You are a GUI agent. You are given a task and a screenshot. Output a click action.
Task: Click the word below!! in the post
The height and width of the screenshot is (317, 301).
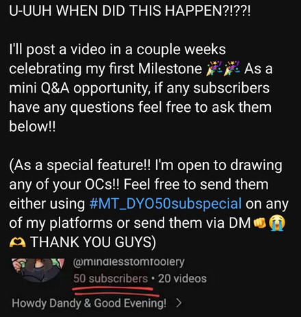click(32, 126)
